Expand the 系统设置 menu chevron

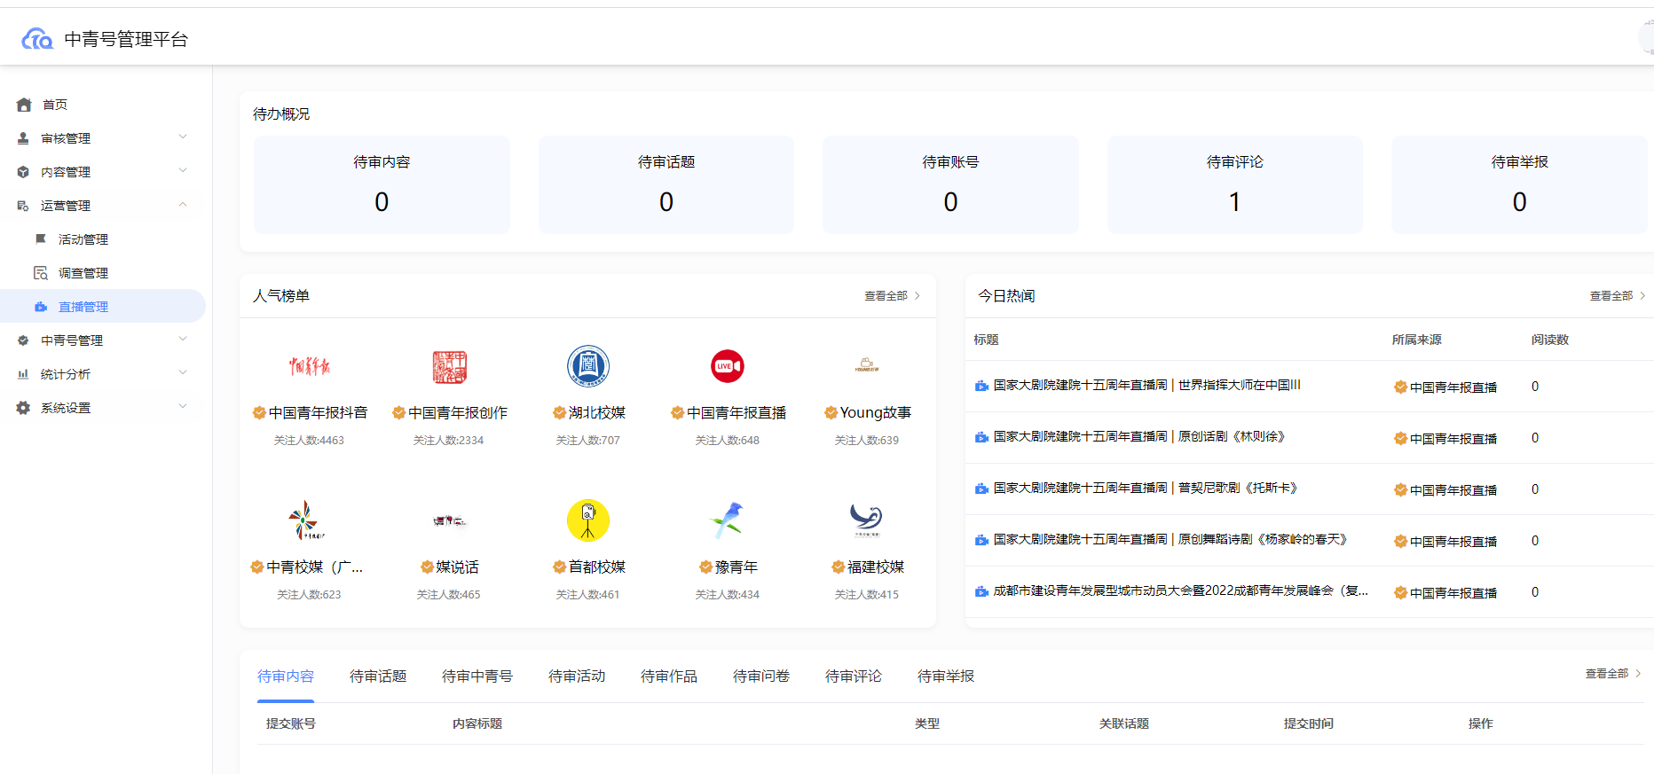click(x=183, y=406)
